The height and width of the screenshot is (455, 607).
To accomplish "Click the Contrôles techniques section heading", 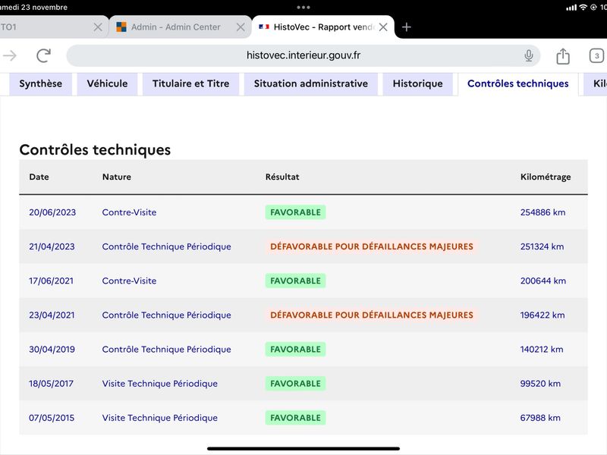I will tap(95, 149).
